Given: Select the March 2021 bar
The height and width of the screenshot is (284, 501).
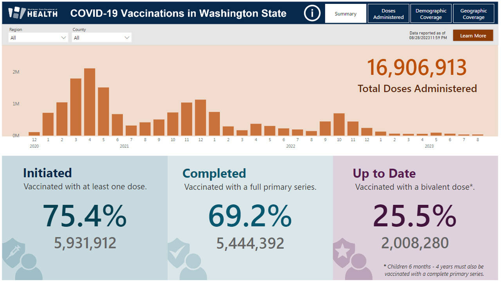Looking at the screenshot, I should [x=76, y=107].
